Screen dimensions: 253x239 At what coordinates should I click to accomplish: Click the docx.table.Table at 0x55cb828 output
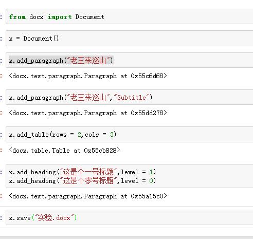click(64, 150)
